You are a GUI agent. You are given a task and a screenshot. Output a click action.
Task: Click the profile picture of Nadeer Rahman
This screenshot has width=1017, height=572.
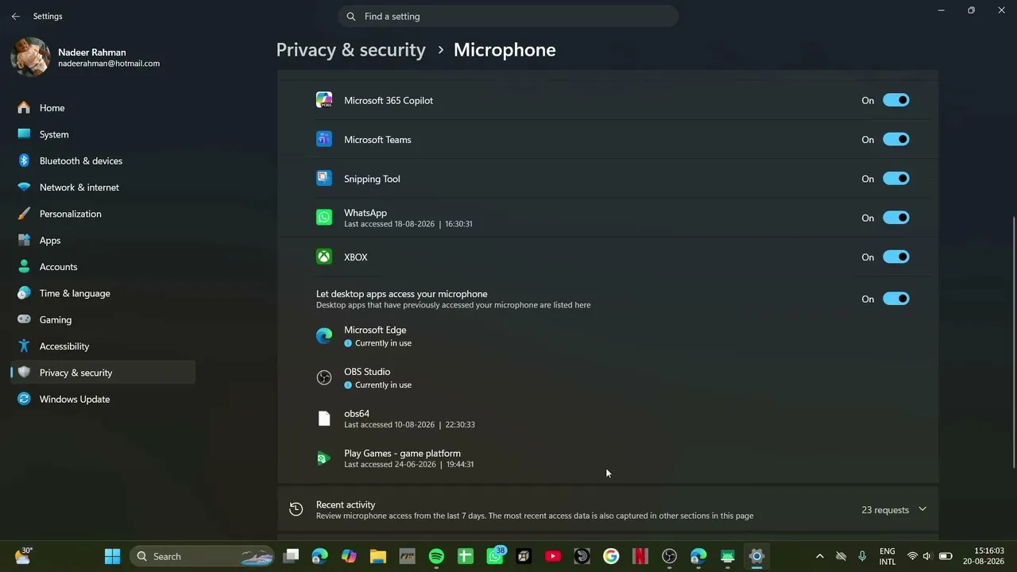coord(30,57)
